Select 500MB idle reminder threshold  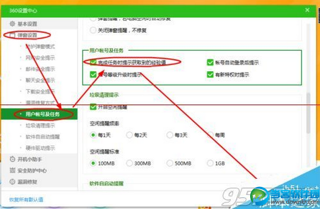tap(170, 163)
